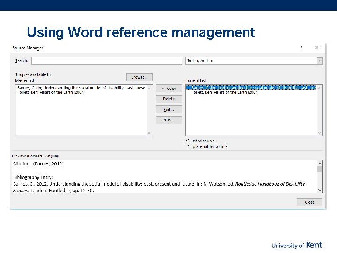This screenshot has width=337, height=253.
Task: Click Preview pane scroll down arrow
Action: coord(320,190)
